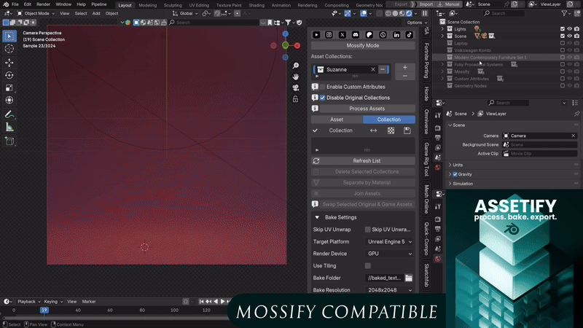Screen dimensions: 583x328
Task: Open the File menu
Action: pos(15,4)
